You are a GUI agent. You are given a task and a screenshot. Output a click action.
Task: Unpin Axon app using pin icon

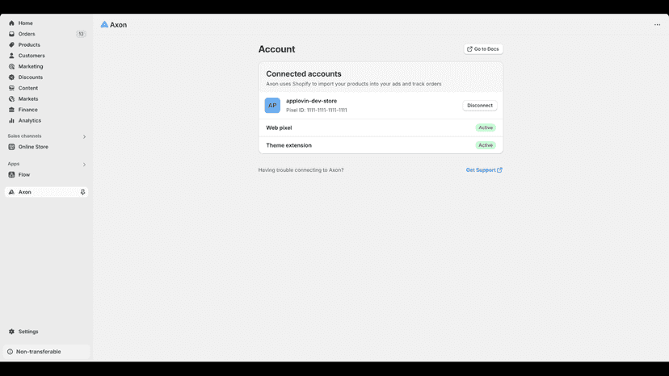(x=82, y=192)
